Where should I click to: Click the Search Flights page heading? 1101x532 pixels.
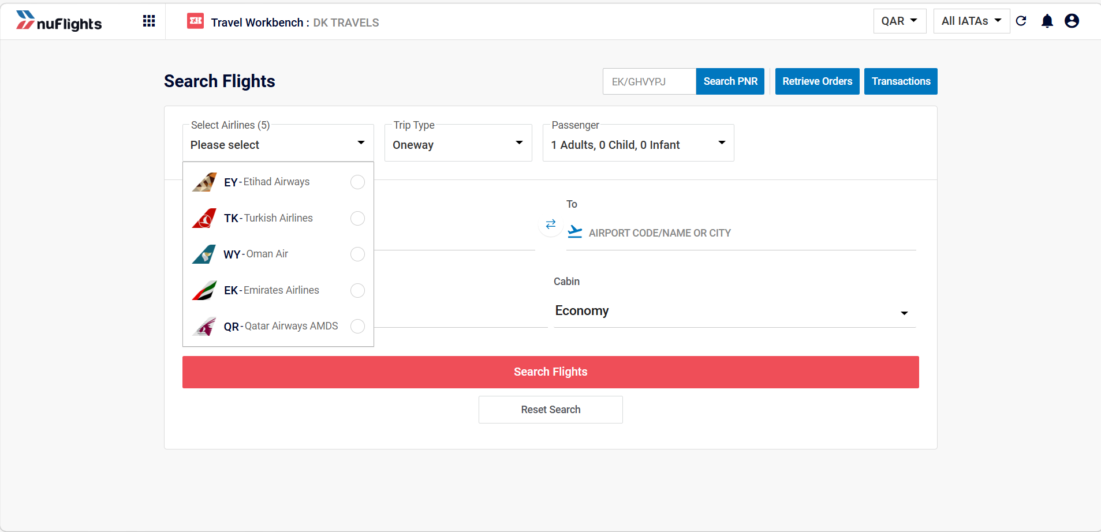219,81
